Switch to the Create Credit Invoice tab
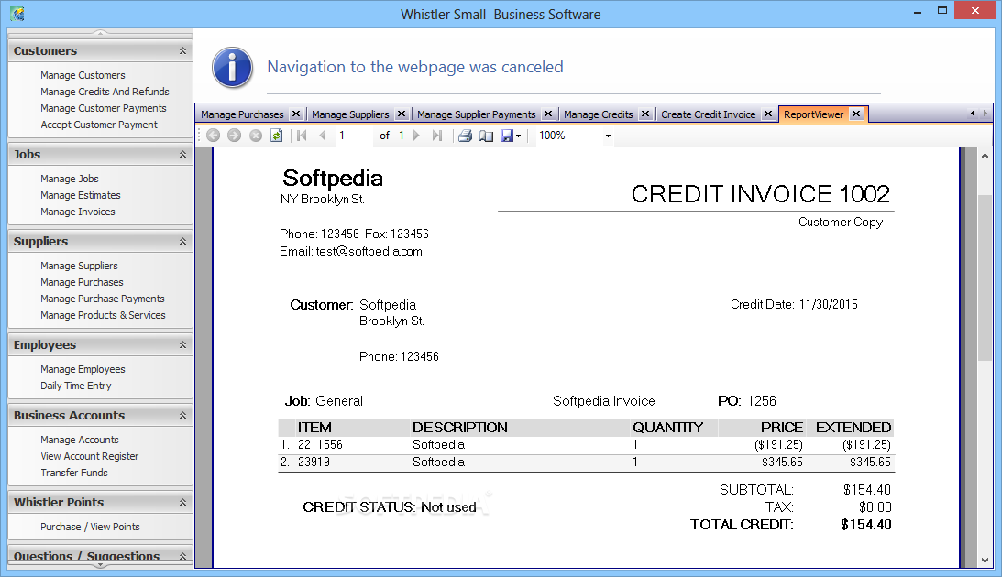The image size is (1002, 577). click(x=708, y=114)
